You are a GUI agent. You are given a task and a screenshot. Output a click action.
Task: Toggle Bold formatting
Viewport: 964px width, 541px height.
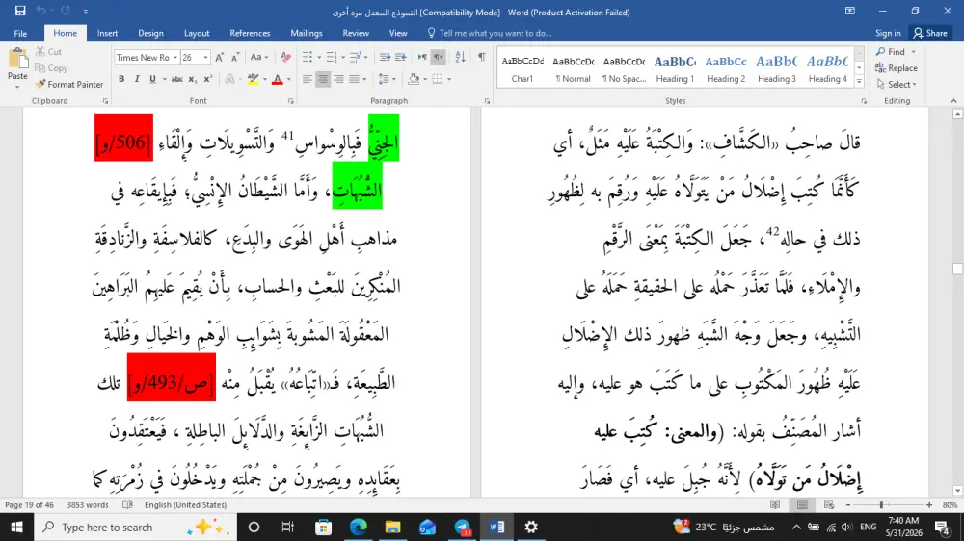[x=121, y=79]
